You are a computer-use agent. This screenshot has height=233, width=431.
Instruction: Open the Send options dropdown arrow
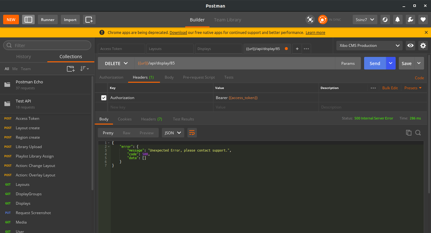pyautogui.click(x=391, y=63)
